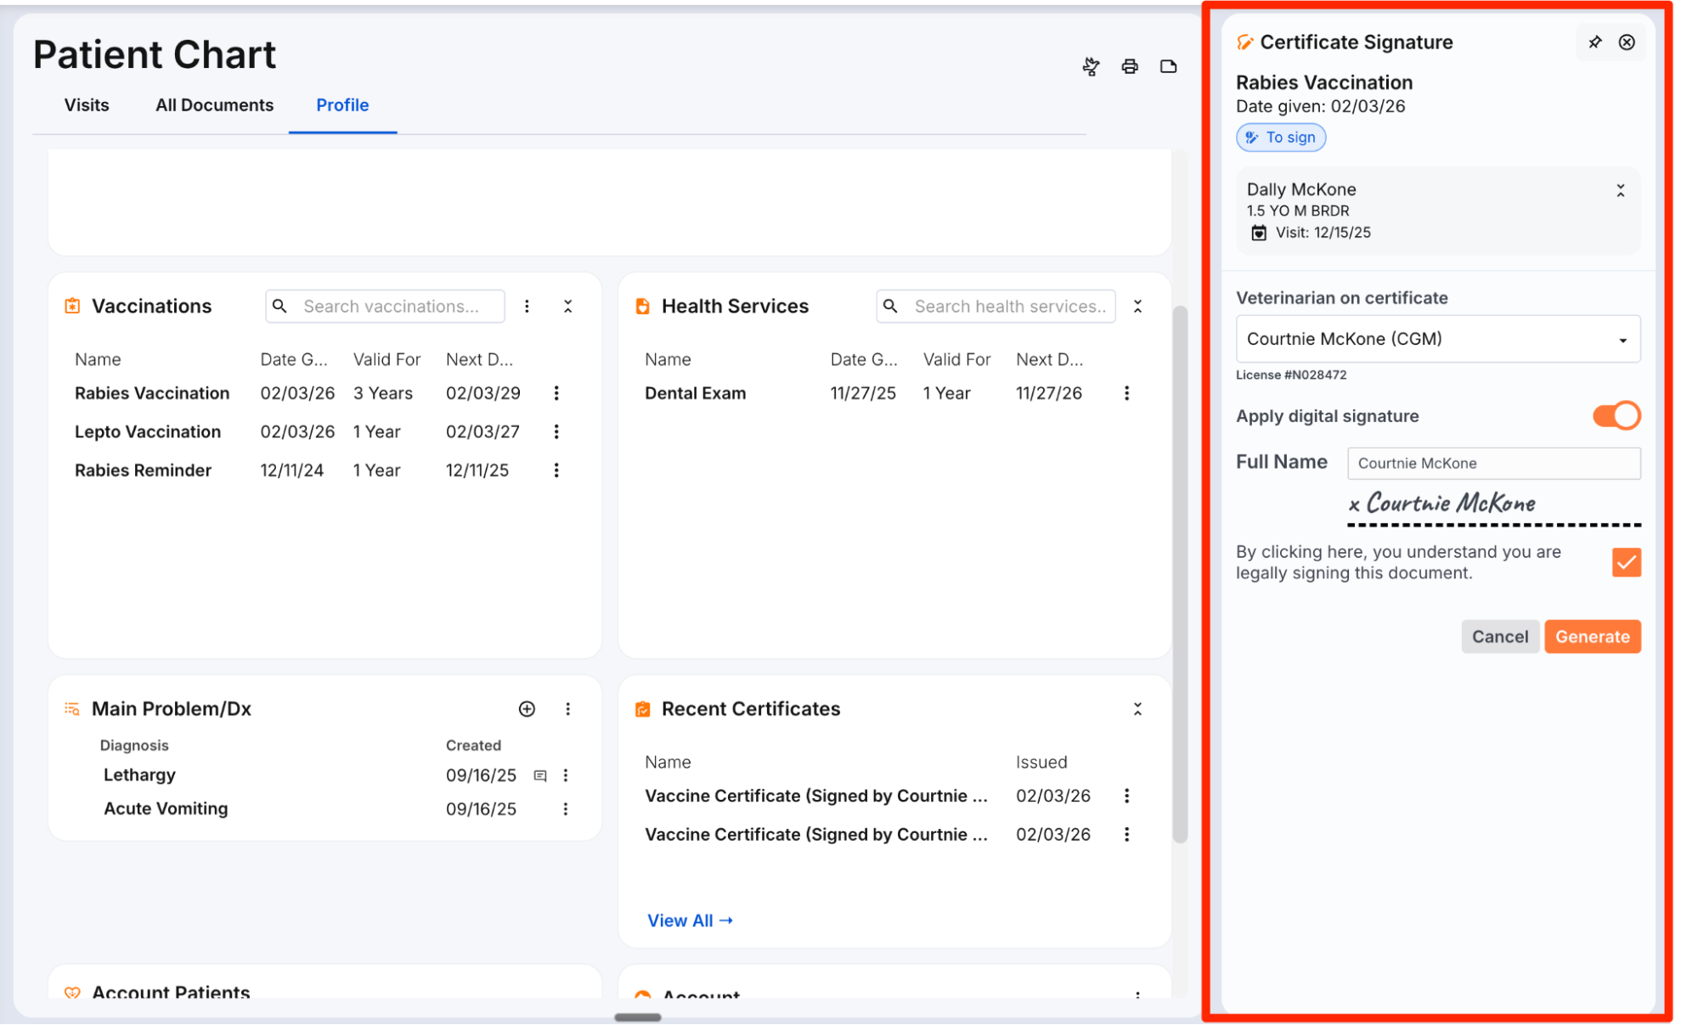Click the Full Name input field
This screenshot has height=1025, width=1698.
(1493, 464)
